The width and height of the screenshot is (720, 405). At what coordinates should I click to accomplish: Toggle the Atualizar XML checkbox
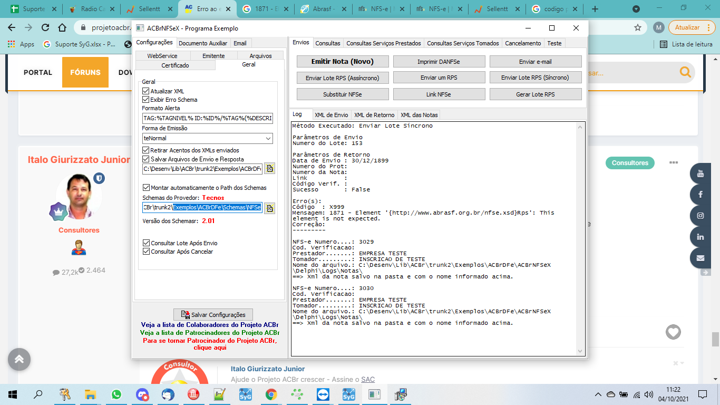(x=146, y=91)
